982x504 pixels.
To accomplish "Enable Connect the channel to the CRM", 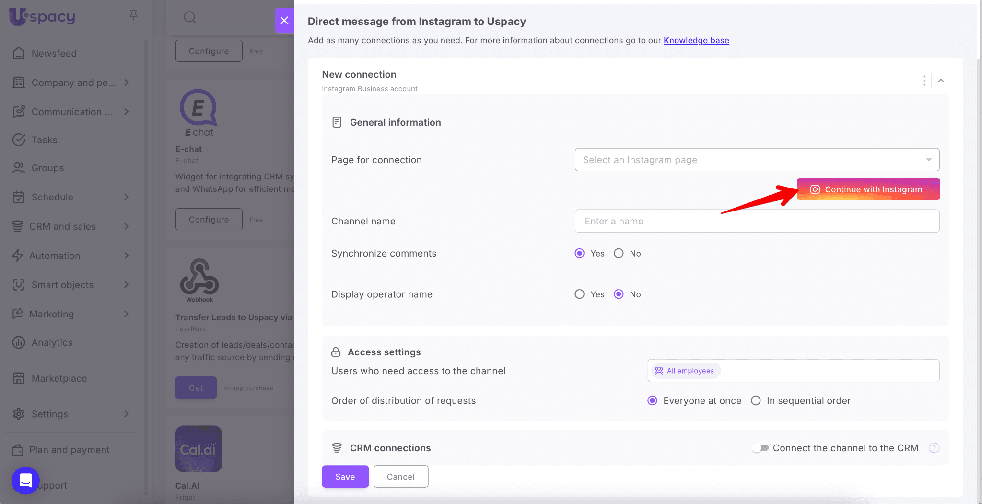I will 760,448.
